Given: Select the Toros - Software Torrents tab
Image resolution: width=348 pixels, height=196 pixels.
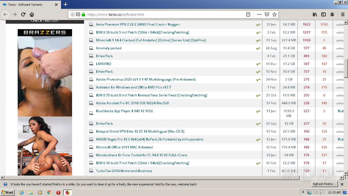Looking at the screenshot, I should (30, 5).
